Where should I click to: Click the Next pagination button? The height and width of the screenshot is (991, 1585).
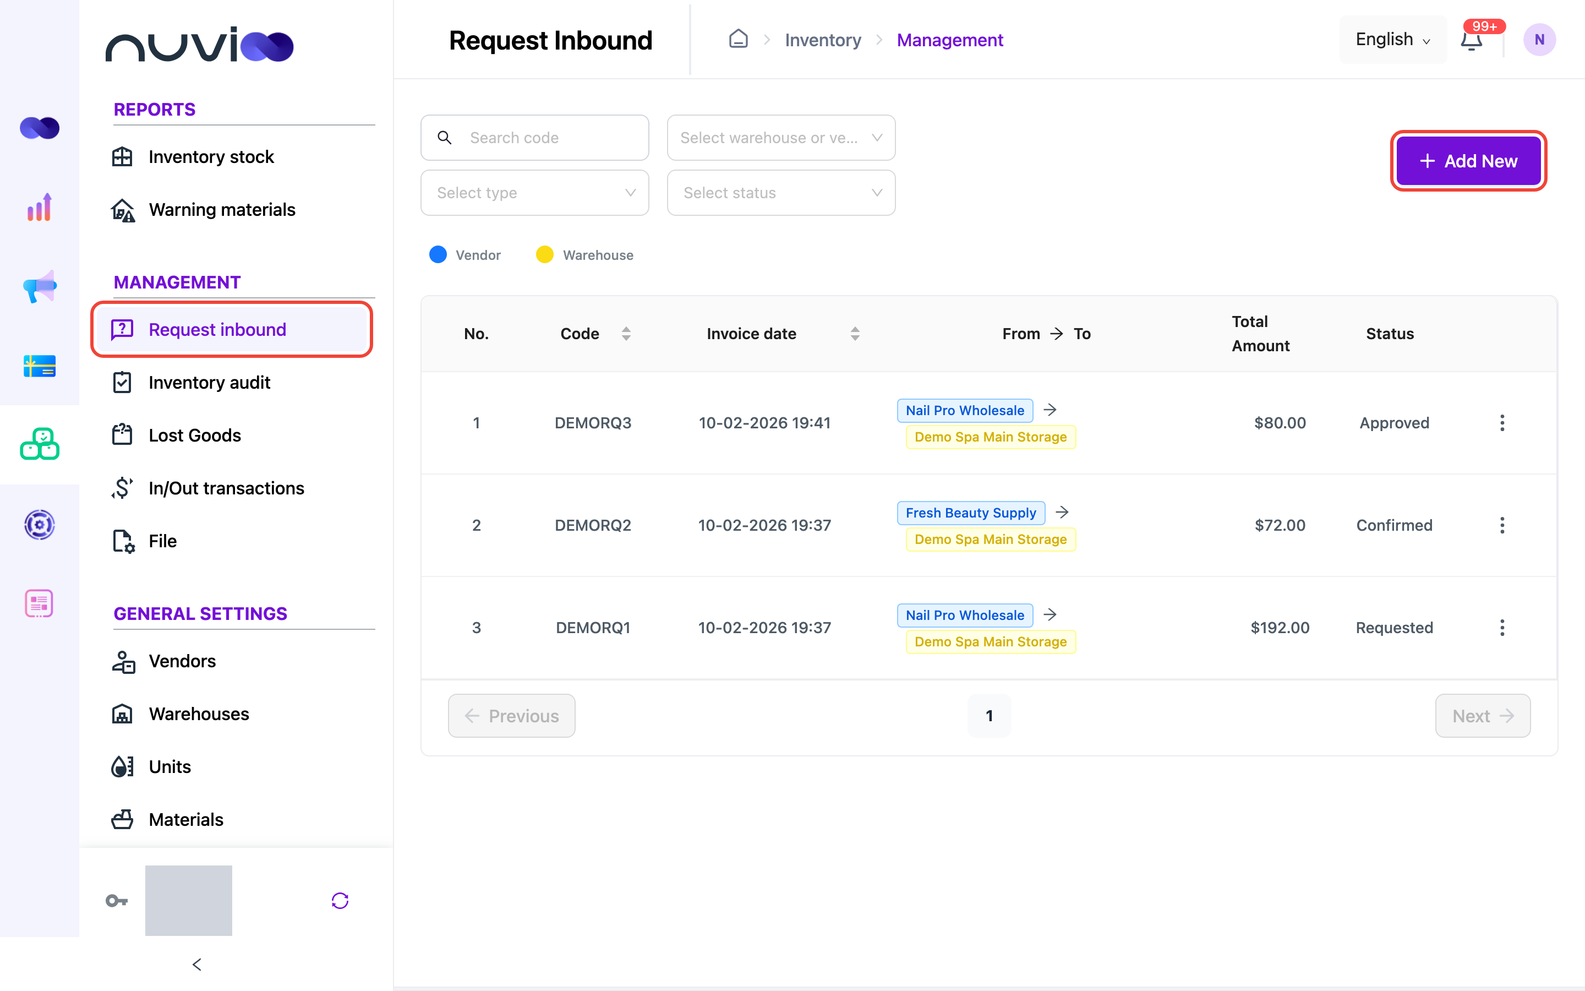(x=1482, y=716)
